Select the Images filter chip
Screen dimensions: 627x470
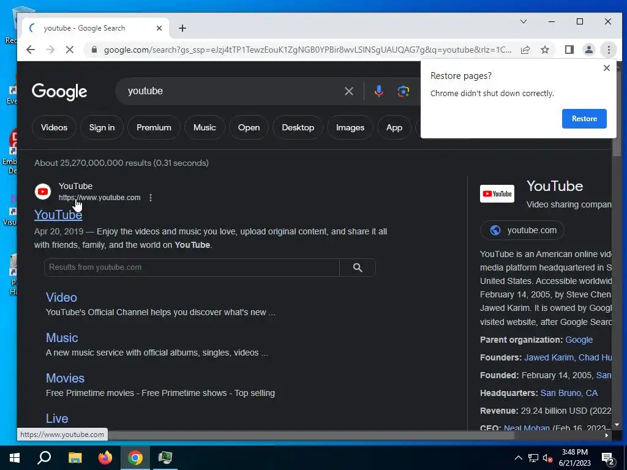tap(350, 127)
